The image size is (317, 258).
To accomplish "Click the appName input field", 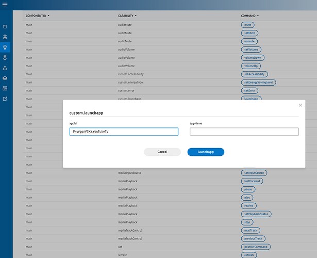I will tap(244, 132).
